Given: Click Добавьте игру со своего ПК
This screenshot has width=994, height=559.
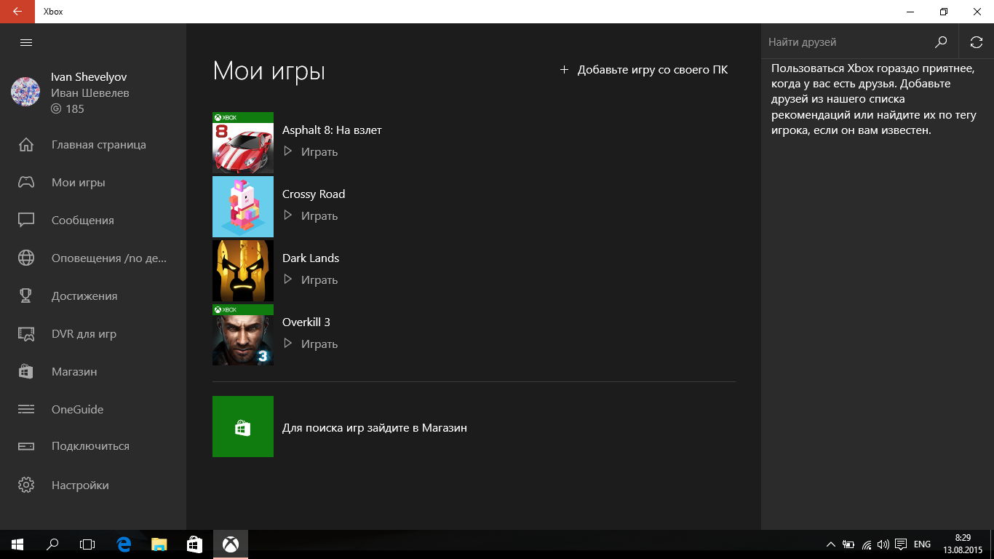Looking at the screenshot, I should coord(643,70).
